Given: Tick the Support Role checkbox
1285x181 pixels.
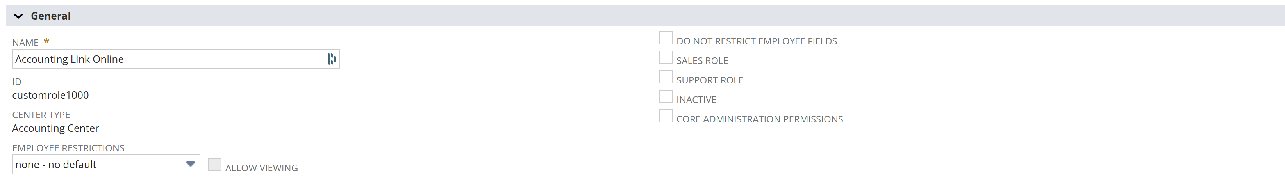Looking at the screenshot, I should click(666, 77).
